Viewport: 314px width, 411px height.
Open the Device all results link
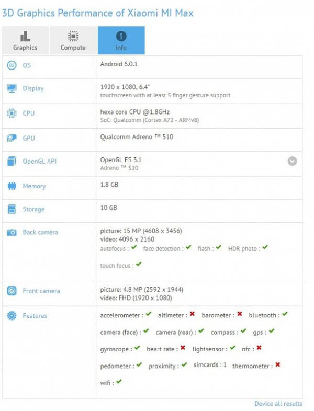click(278, 404)
